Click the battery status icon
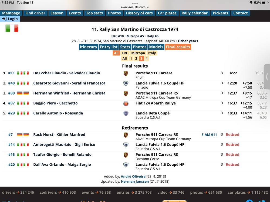The width and height of the screenshot is (270, 202). (265, 3)
